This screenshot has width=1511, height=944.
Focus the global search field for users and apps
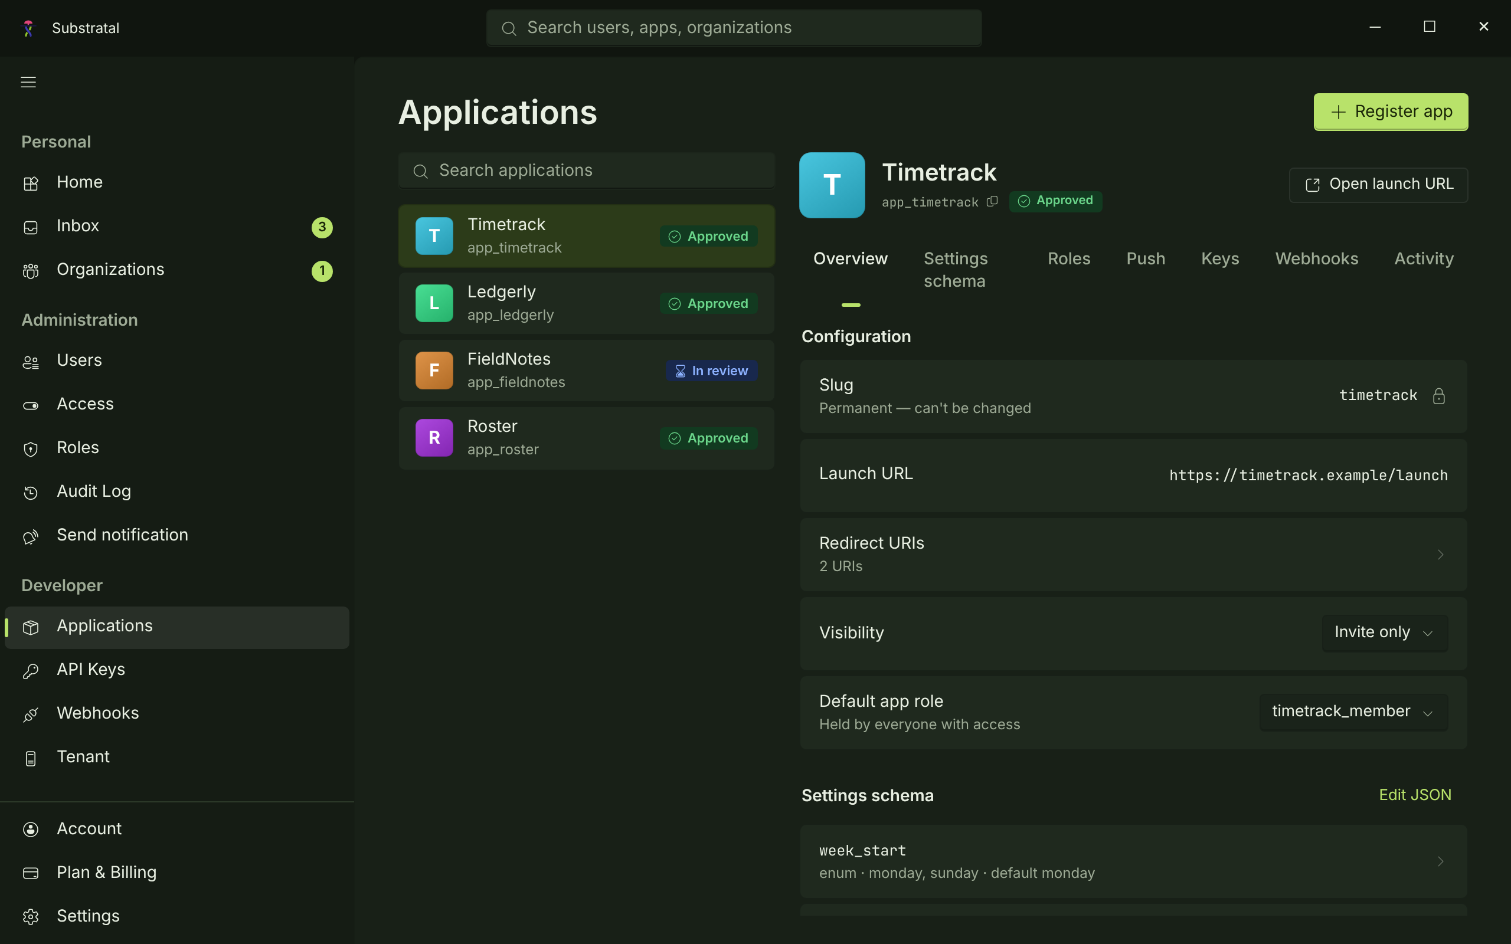[734, 28]
